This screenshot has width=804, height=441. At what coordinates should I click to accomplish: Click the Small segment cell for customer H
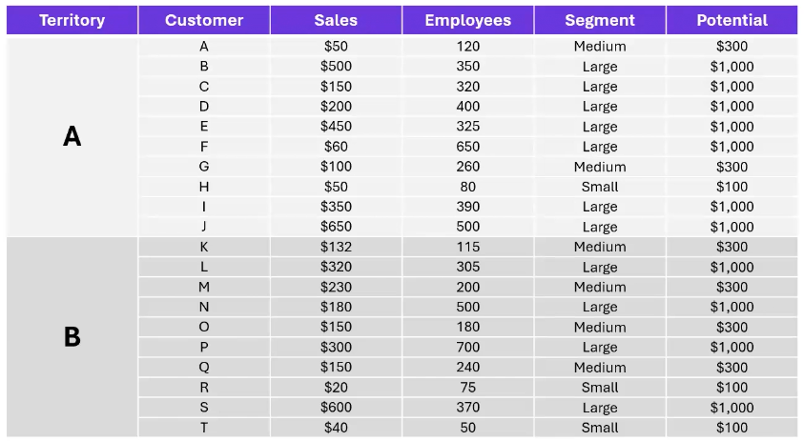click(600, 187)
